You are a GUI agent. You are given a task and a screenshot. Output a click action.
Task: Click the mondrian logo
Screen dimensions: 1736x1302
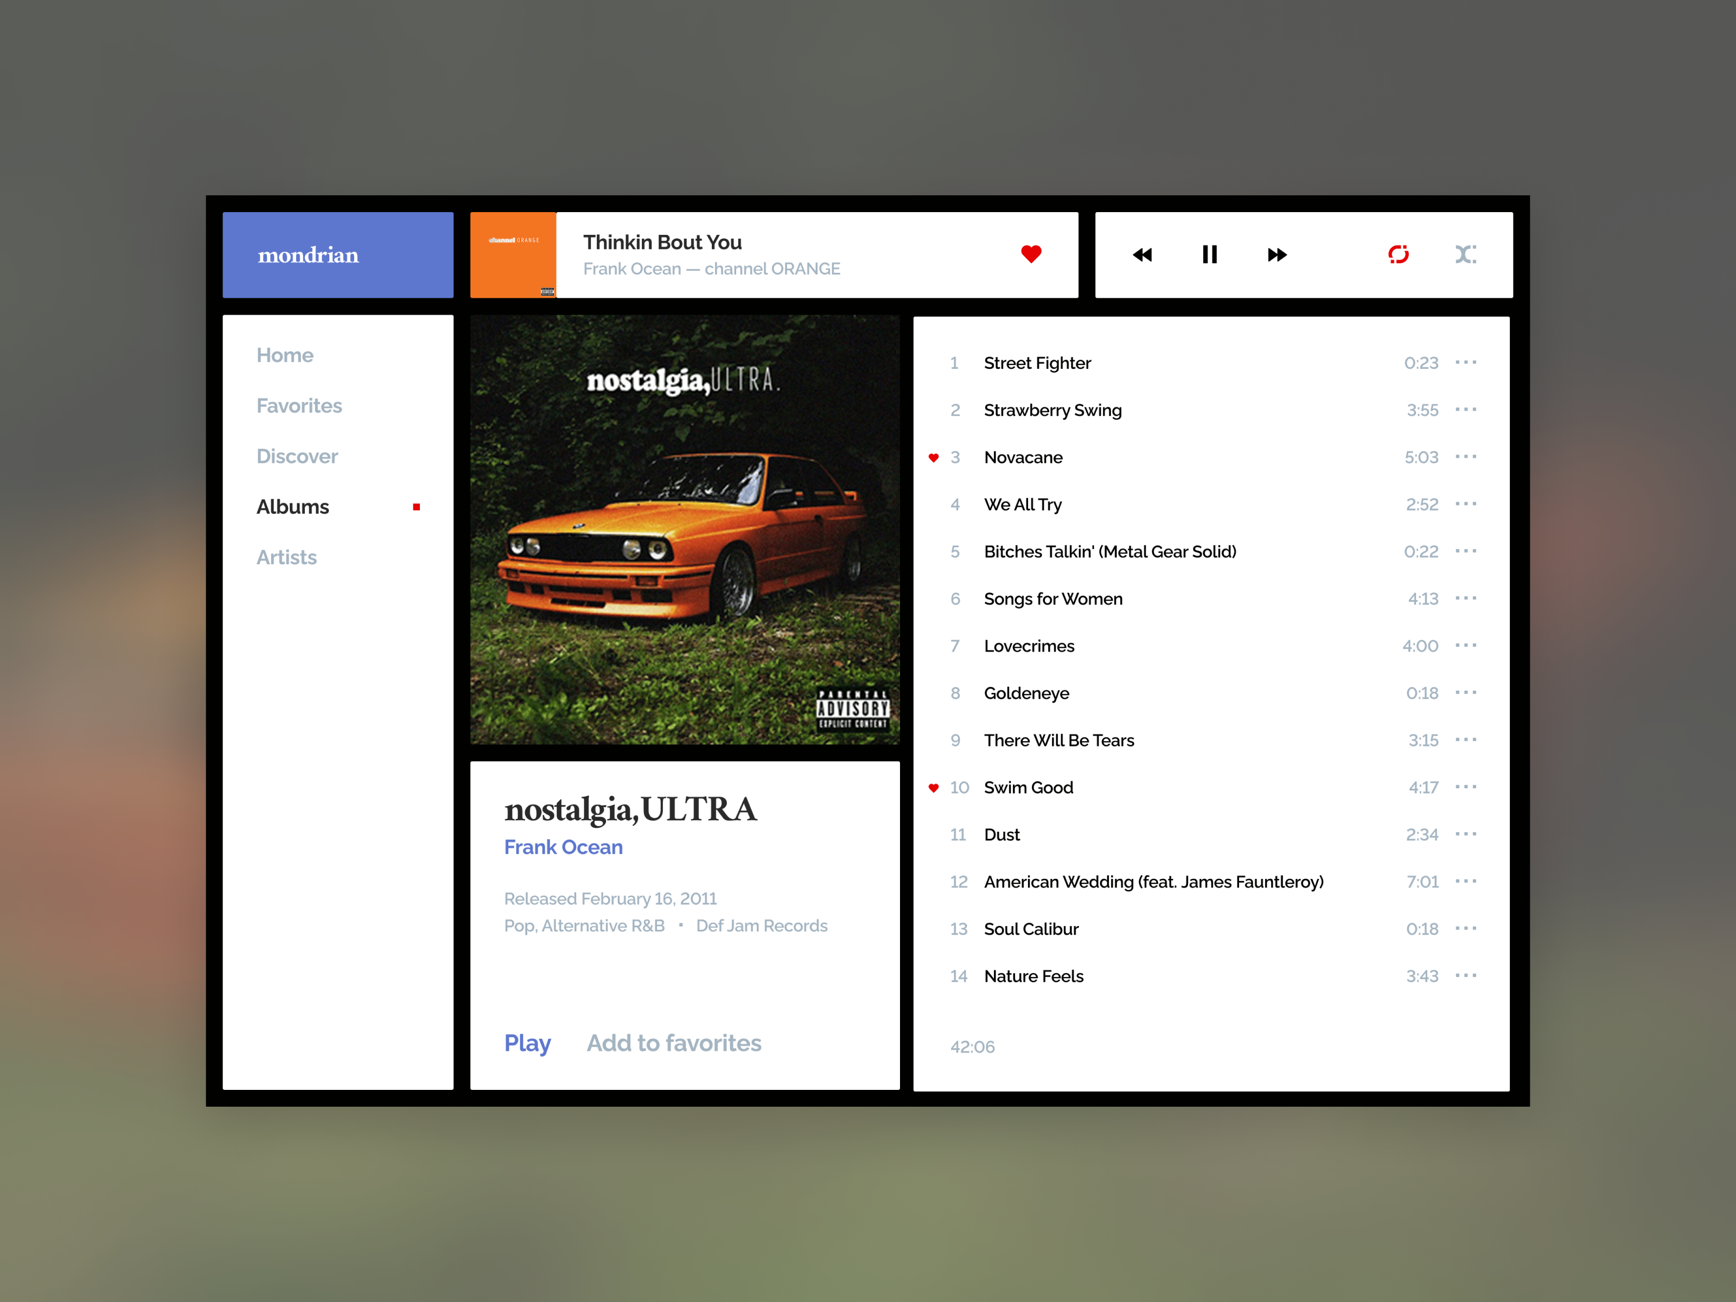(309, 255)
